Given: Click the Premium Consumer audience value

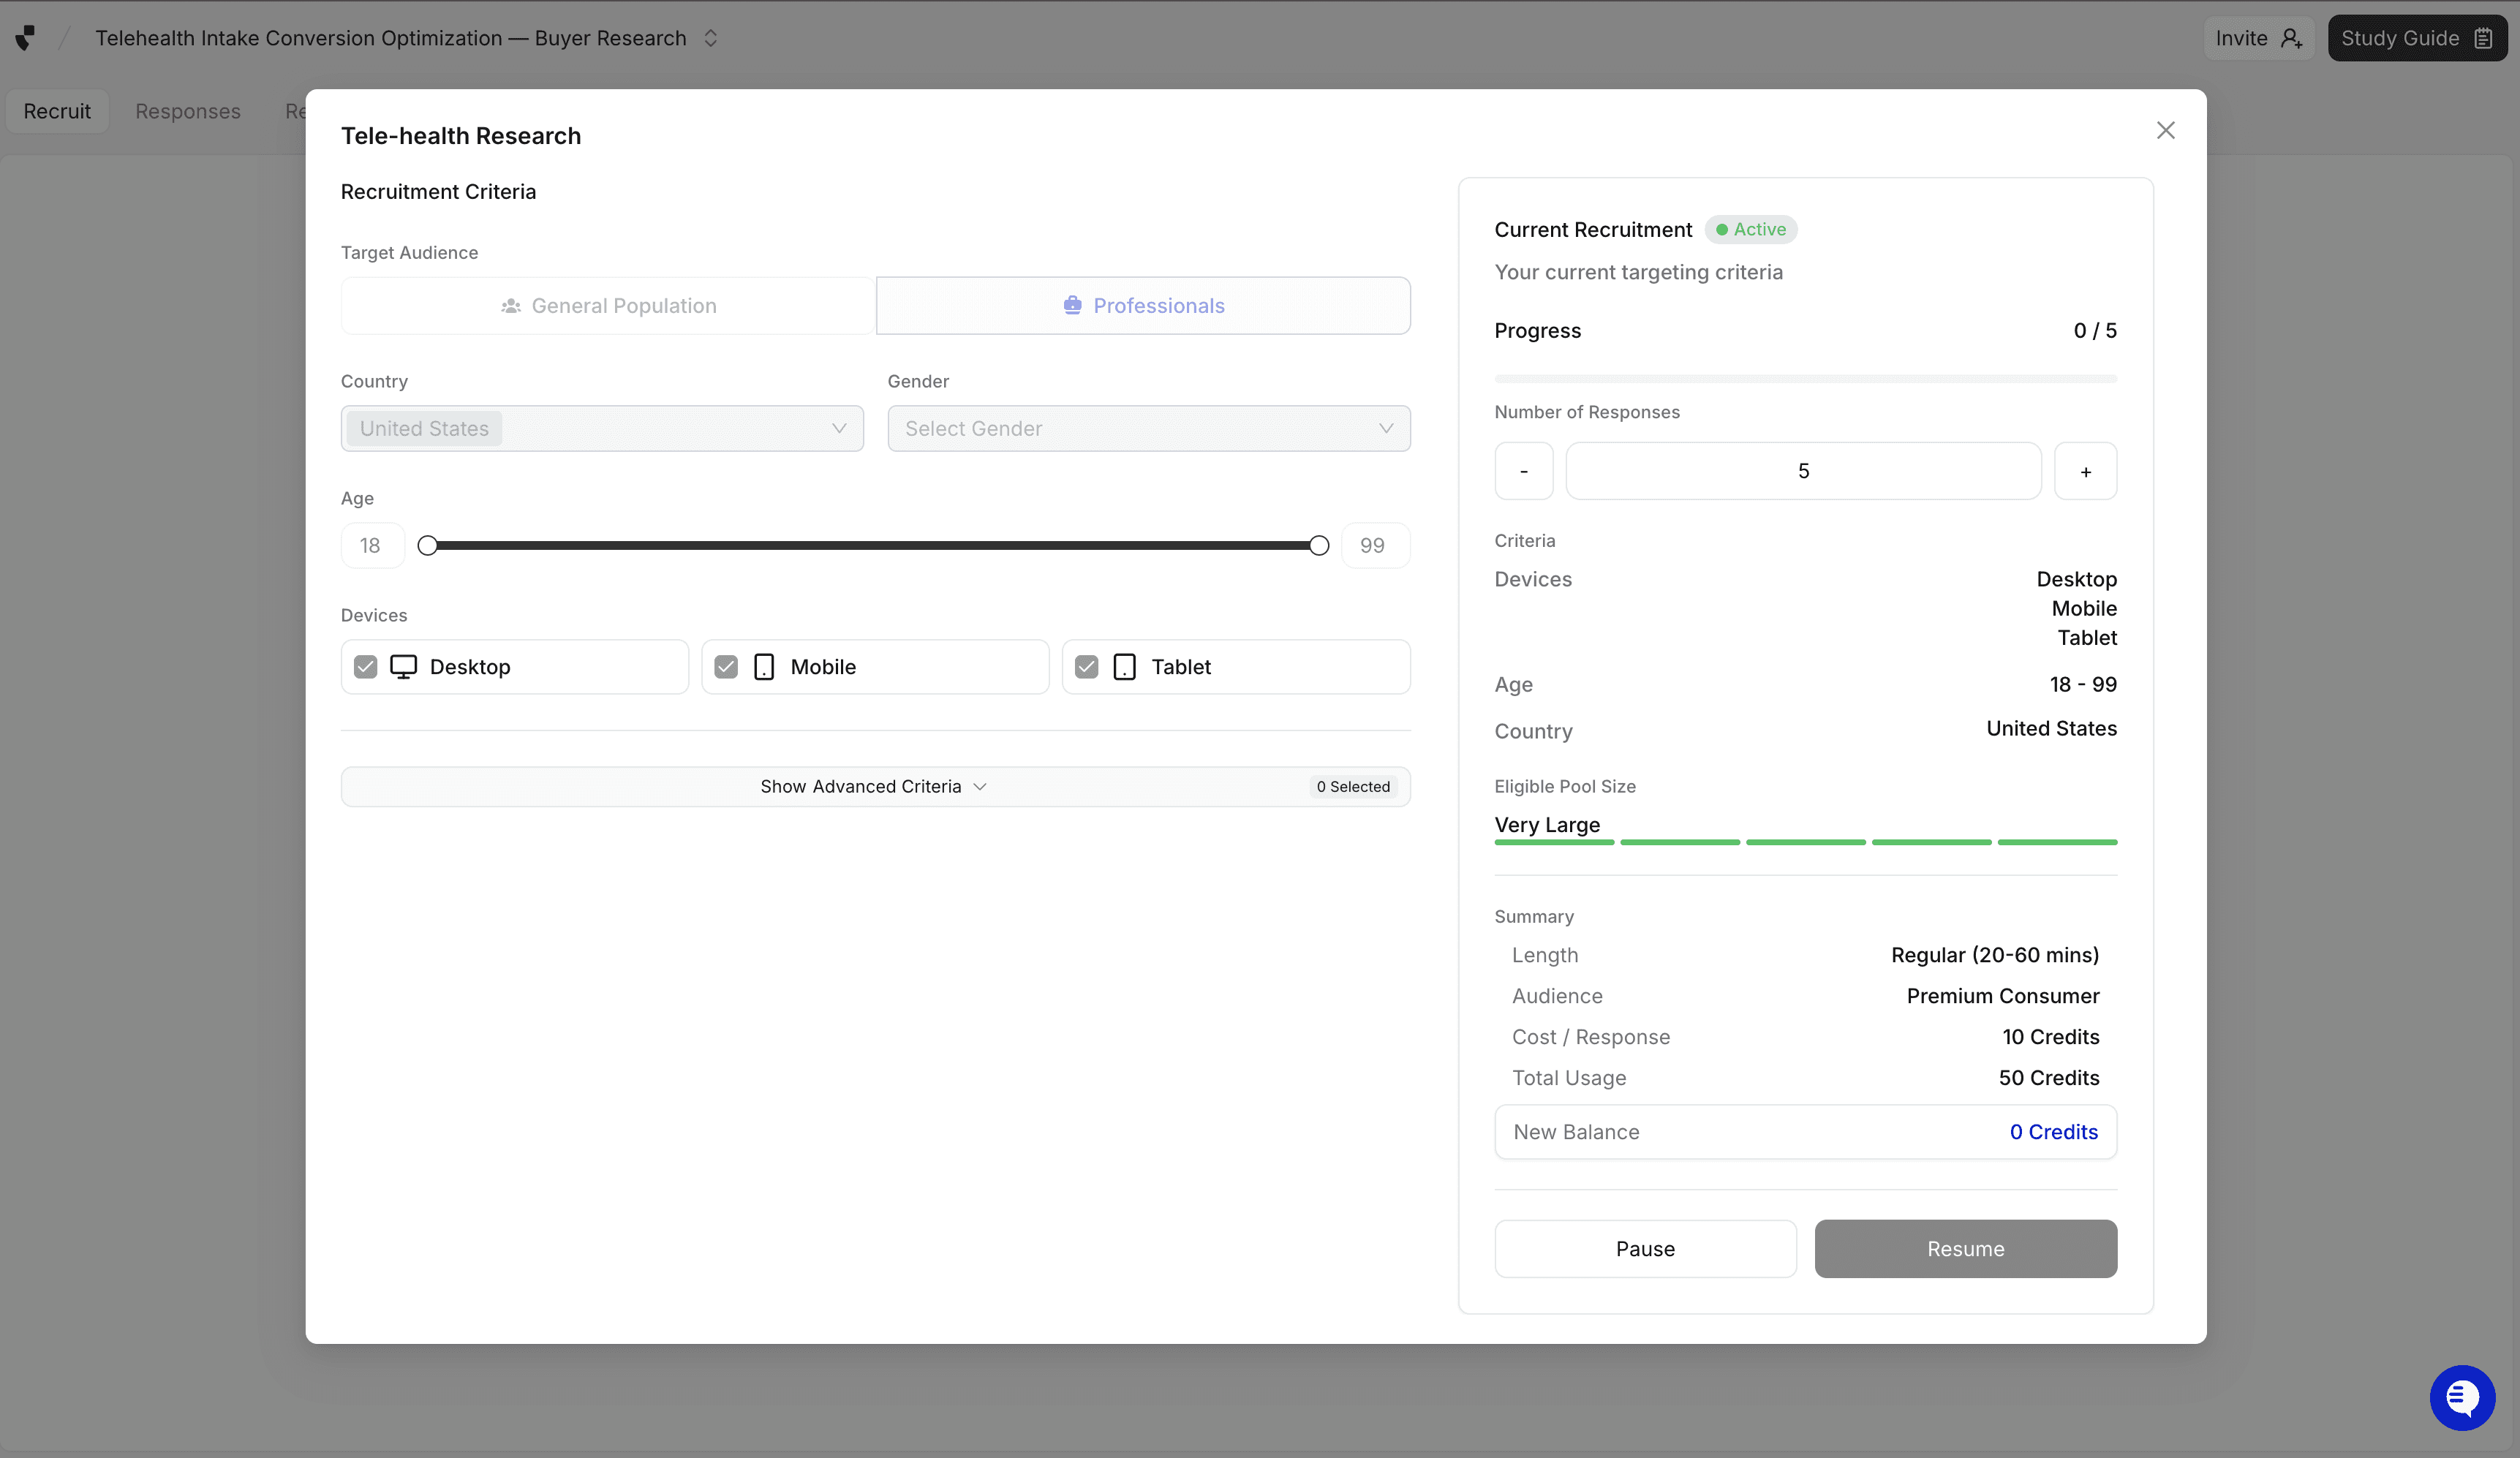Looking at the screenshot, I should [x=2002, y=996].
